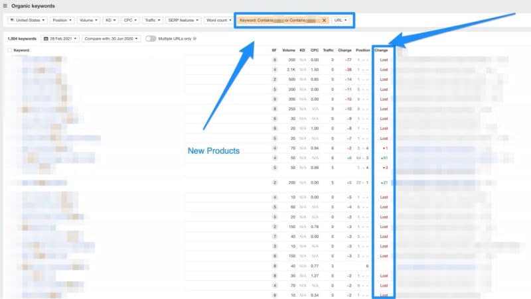Click the Lost status in the 2.1K row
531x299 pixels.
[384, 70]
